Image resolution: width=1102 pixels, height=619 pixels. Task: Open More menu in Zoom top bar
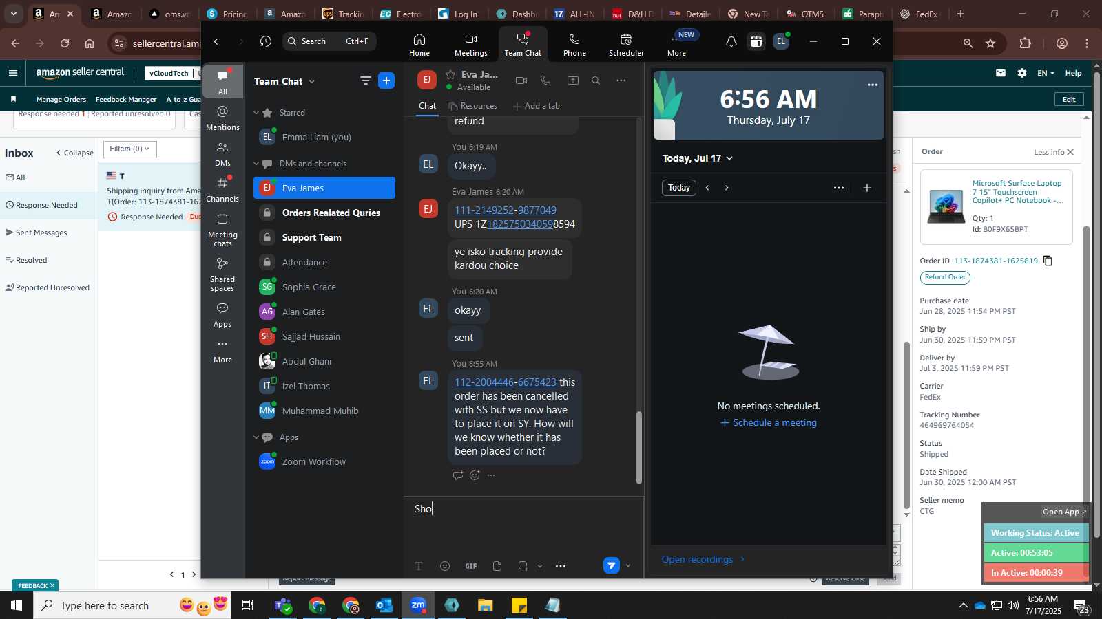676,45
